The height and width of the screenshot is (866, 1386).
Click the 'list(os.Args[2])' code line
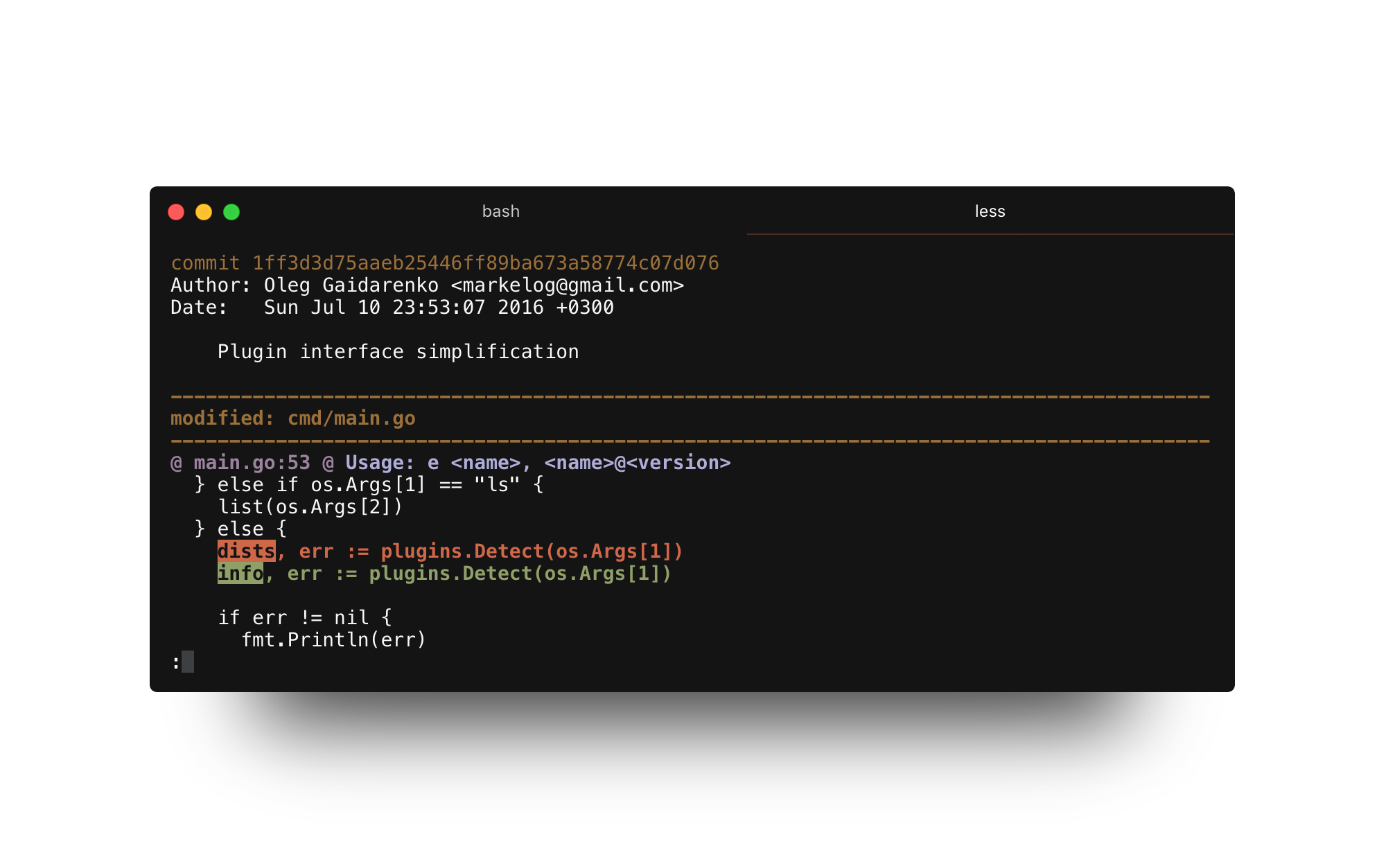pyautogui.click(x=310, y=507)
